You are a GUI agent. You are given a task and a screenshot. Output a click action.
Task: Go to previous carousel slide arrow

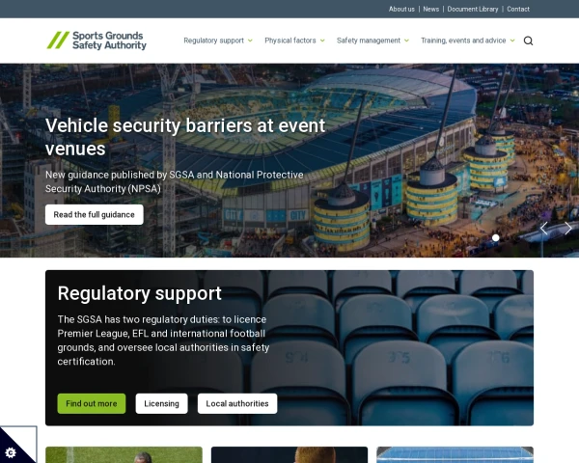pyautogui.click(x=544, y=229)
